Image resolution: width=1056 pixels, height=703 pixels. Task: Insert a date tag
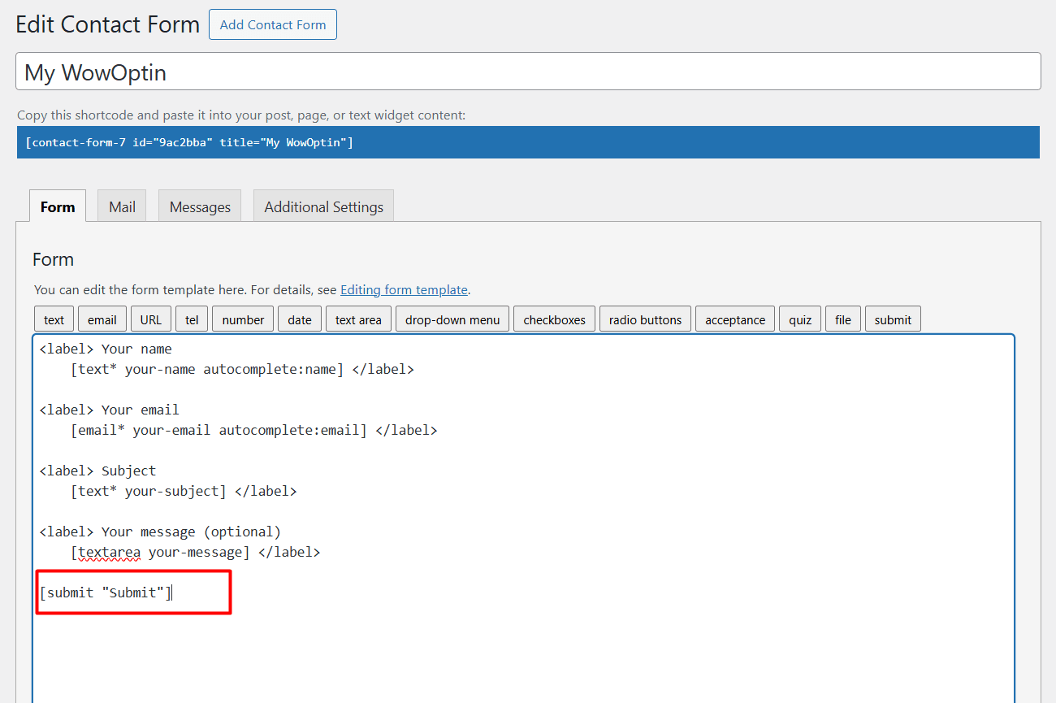(x=300, y=319)
